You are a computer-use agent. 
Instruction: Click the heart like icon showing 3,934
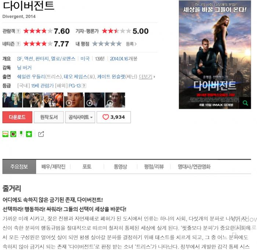pos(106,117)
